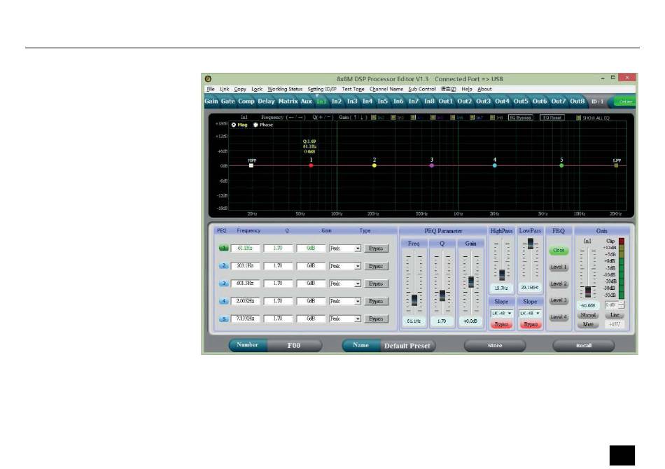
Task: Bypass PEQ band 3
Action: pos(376,283)
